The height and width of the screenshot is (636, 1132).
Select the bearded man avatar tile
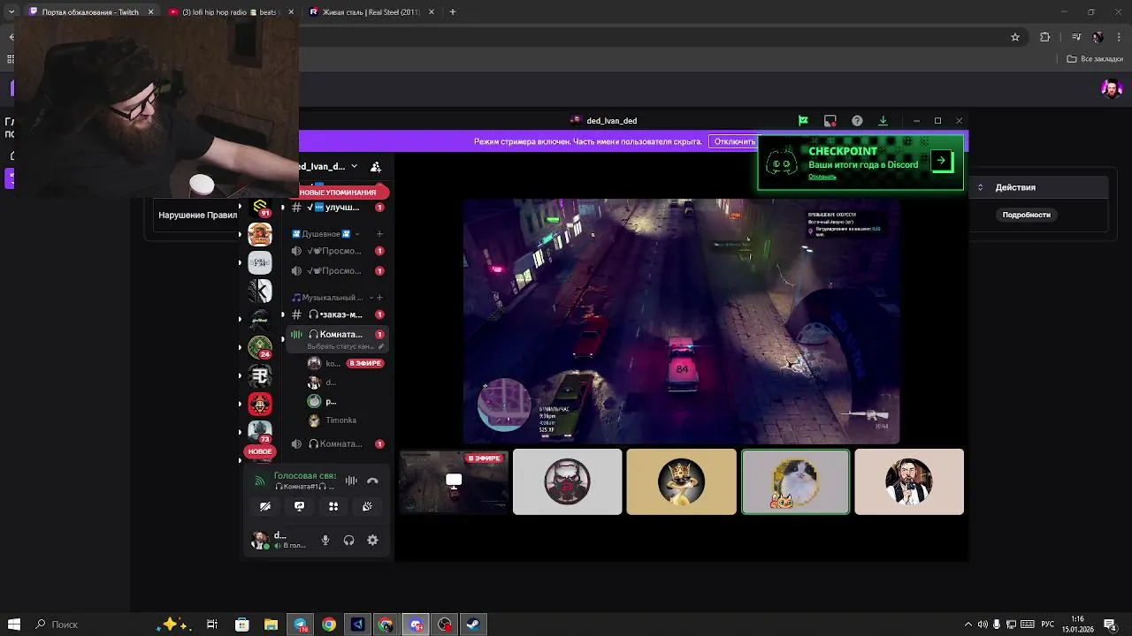pos(909,481)
